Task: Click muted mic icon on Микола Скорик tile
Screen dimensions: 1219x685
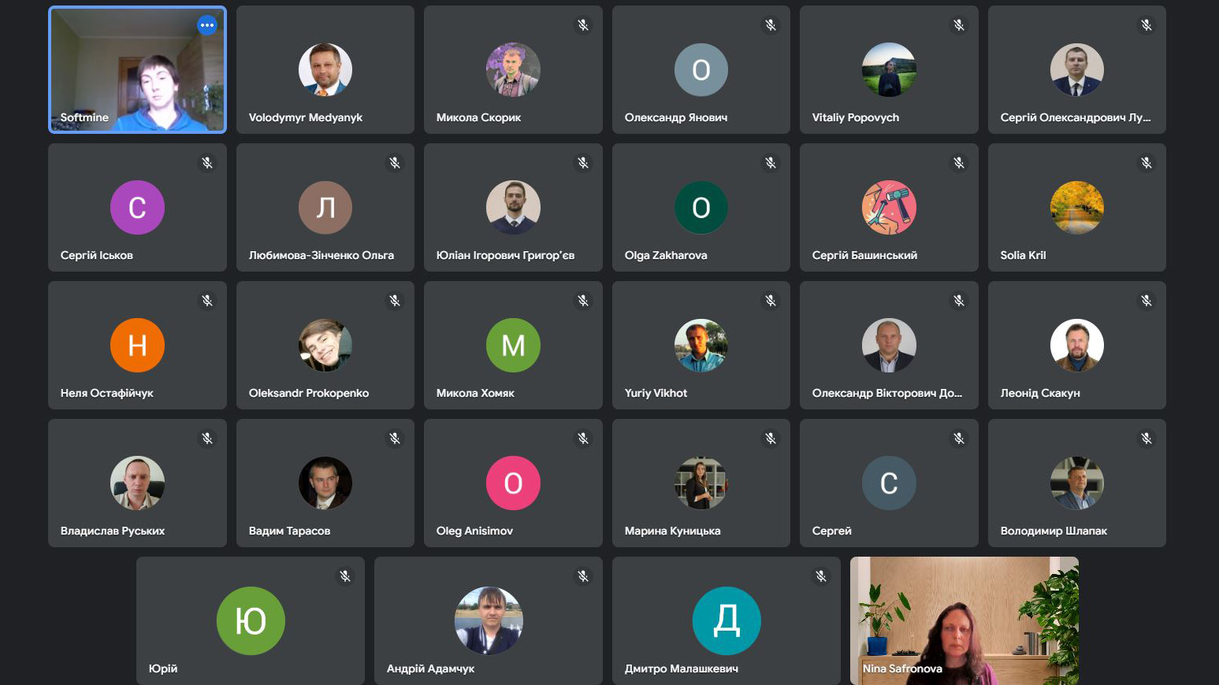Action: pyautogui.click(x=583, y=25)
